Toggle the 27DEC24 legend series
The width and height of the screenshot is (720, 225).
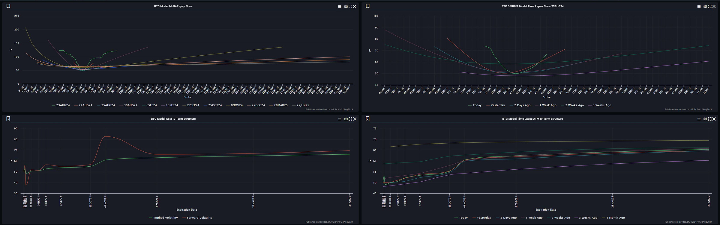256,105
